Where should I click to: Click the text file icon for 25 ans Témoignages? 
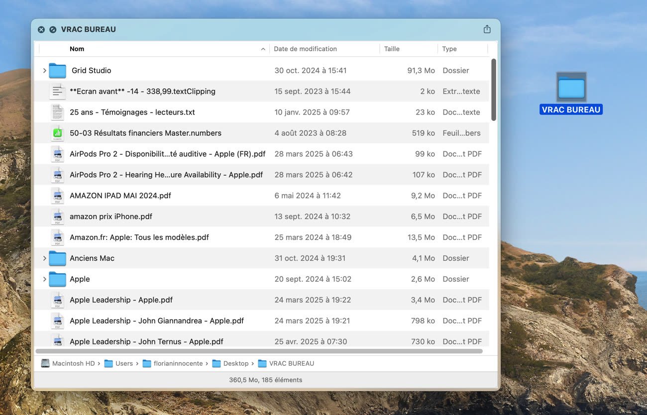[x=58, y=112]
